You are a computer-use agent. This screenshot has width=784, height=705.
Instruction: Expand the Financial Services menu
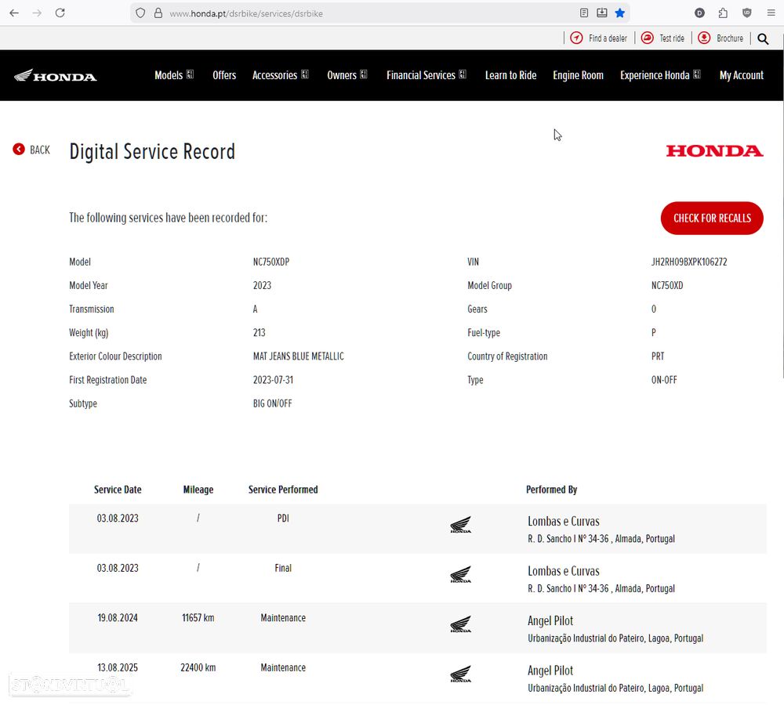[x=426, y=75]
